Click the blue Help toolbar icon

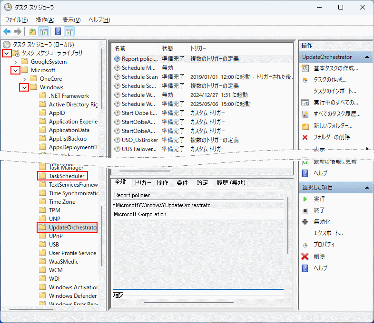pos(58,31)
